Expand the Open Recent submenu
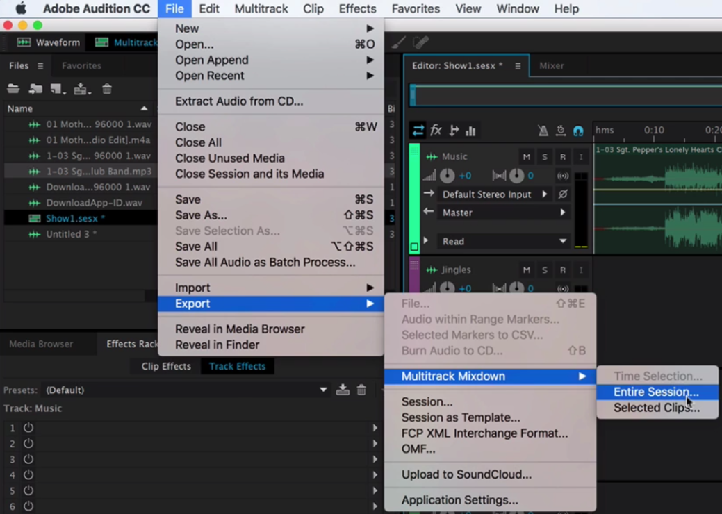The width and height of the screenshot is (722, 514). 271,76
